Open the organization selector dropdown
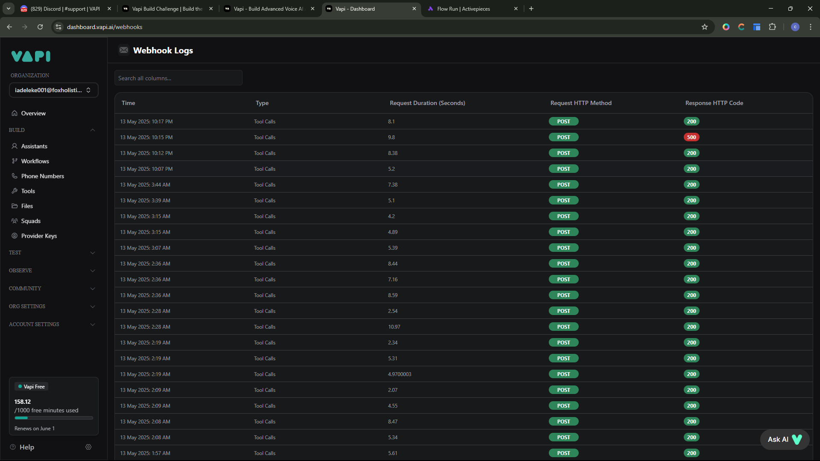820x461 pixels. coord(54,90)
